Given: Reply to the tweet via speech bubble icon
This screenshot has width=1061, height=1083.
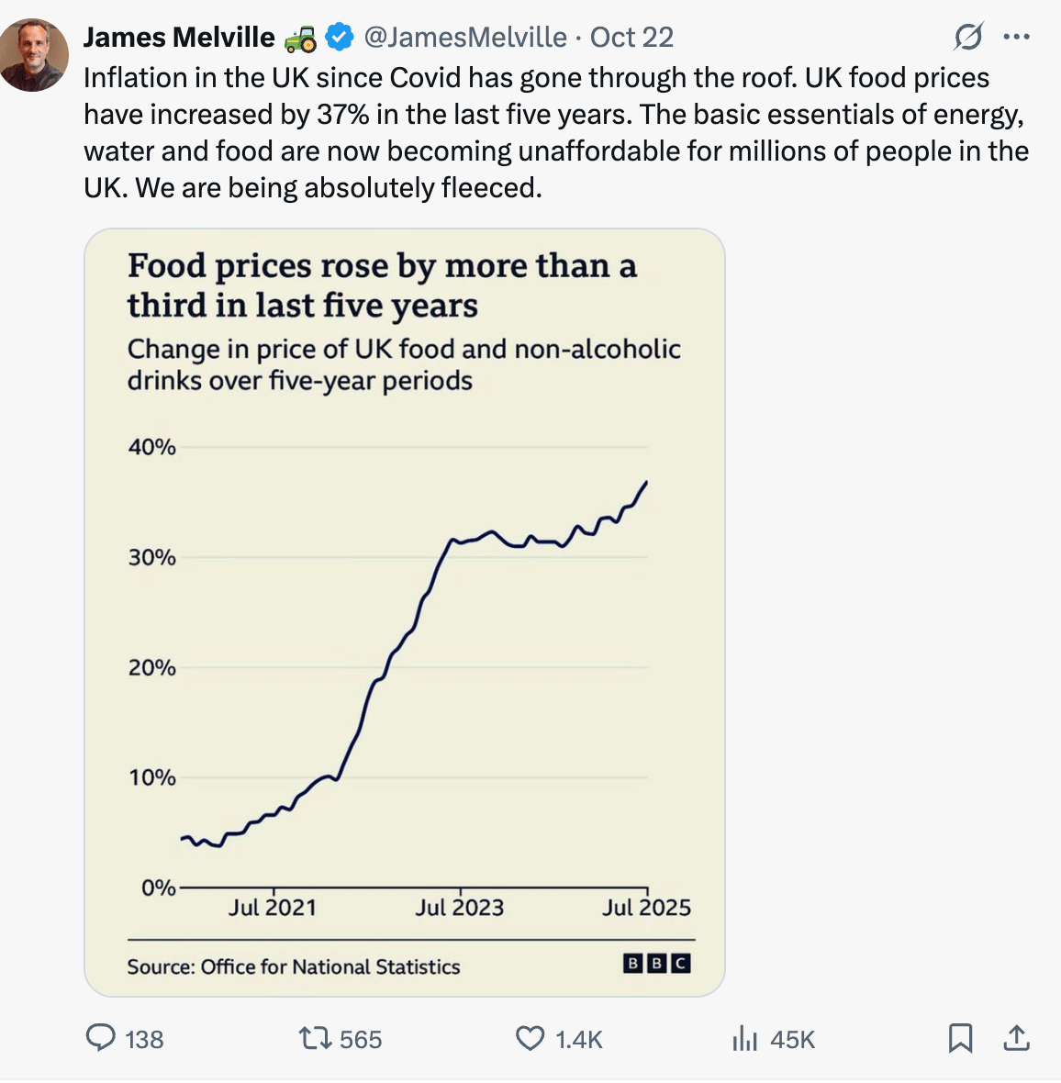Looking at the screenshot, I should tap(99, 1038).
